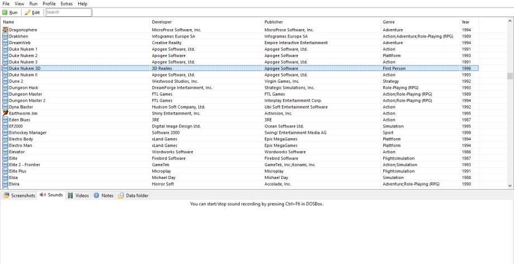Viewport: 514px width, 264px height.
Task: Focus the Search input field
Action: 69,12
